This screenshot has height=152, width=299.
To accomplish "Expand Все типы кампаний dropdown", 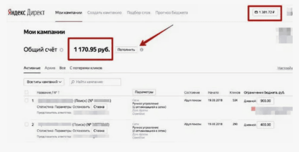I will point(44,82).
